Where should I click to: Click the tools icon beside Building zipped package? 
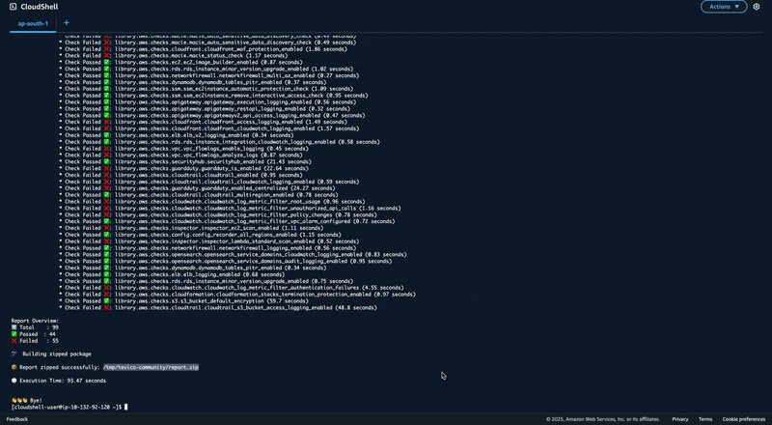[x=14, y=354]
